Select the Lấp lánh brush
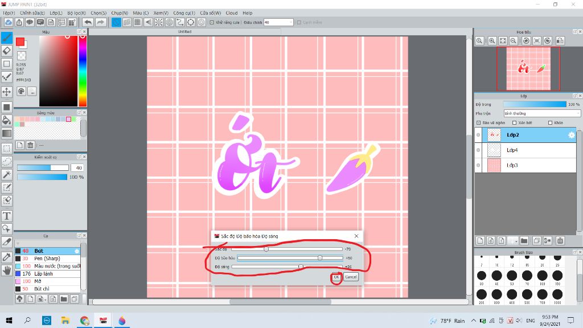This screenshot has width=583, height=328. [x=48, y=274]
